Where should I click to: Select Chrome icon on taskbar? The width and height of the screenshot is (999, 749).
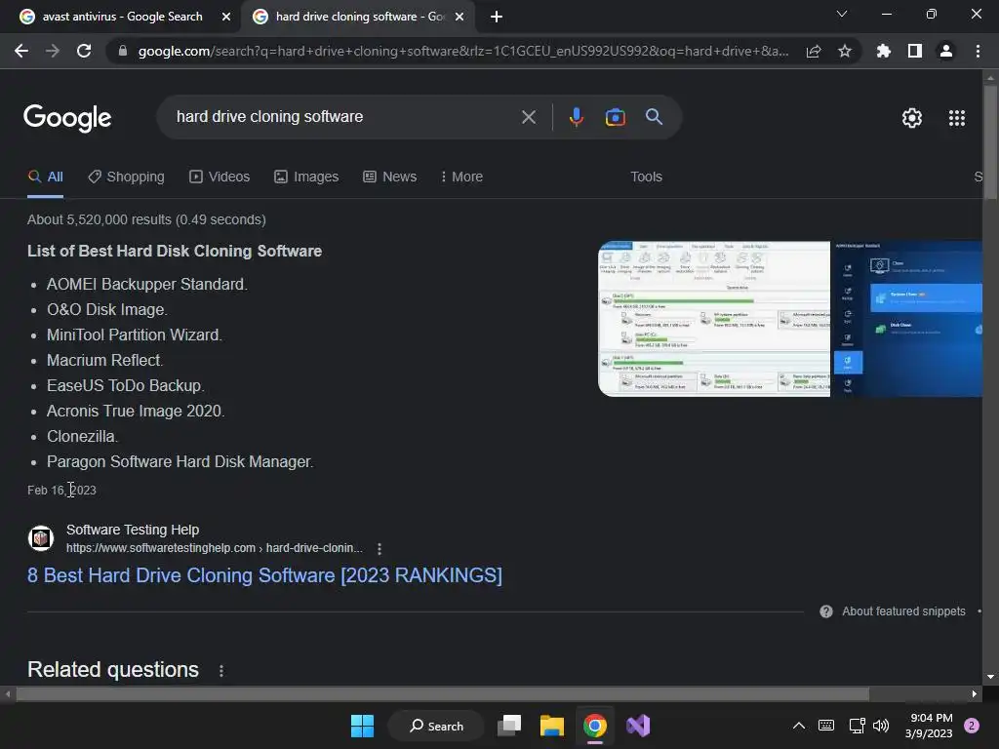click(x=595, y=726)
